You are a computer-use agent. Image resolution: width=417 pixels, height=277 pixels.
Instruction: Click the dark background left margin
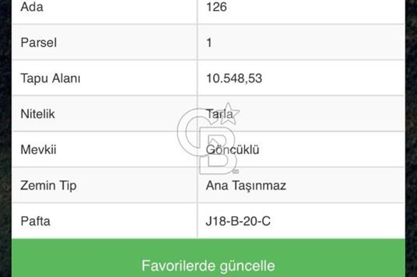5,138
